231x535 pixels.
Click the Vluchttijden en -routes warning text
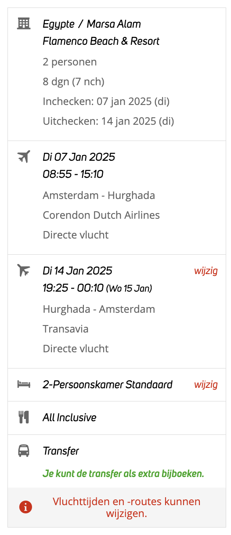tap(126, 507)
